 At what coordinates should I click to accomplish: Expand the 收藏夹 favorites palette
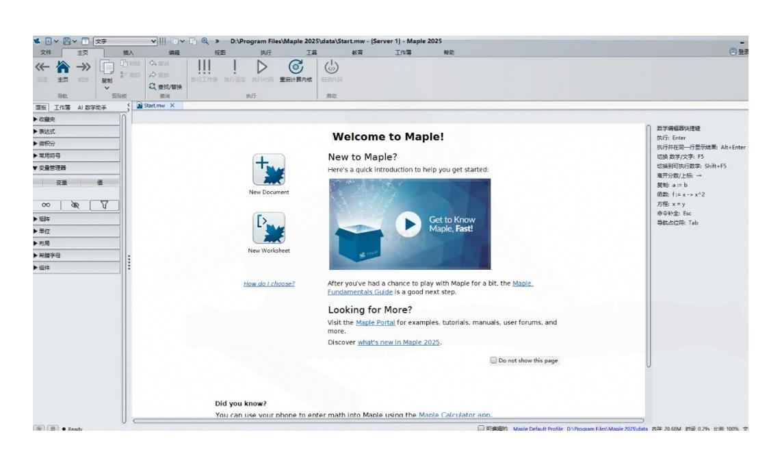click(x=77, y=119)
